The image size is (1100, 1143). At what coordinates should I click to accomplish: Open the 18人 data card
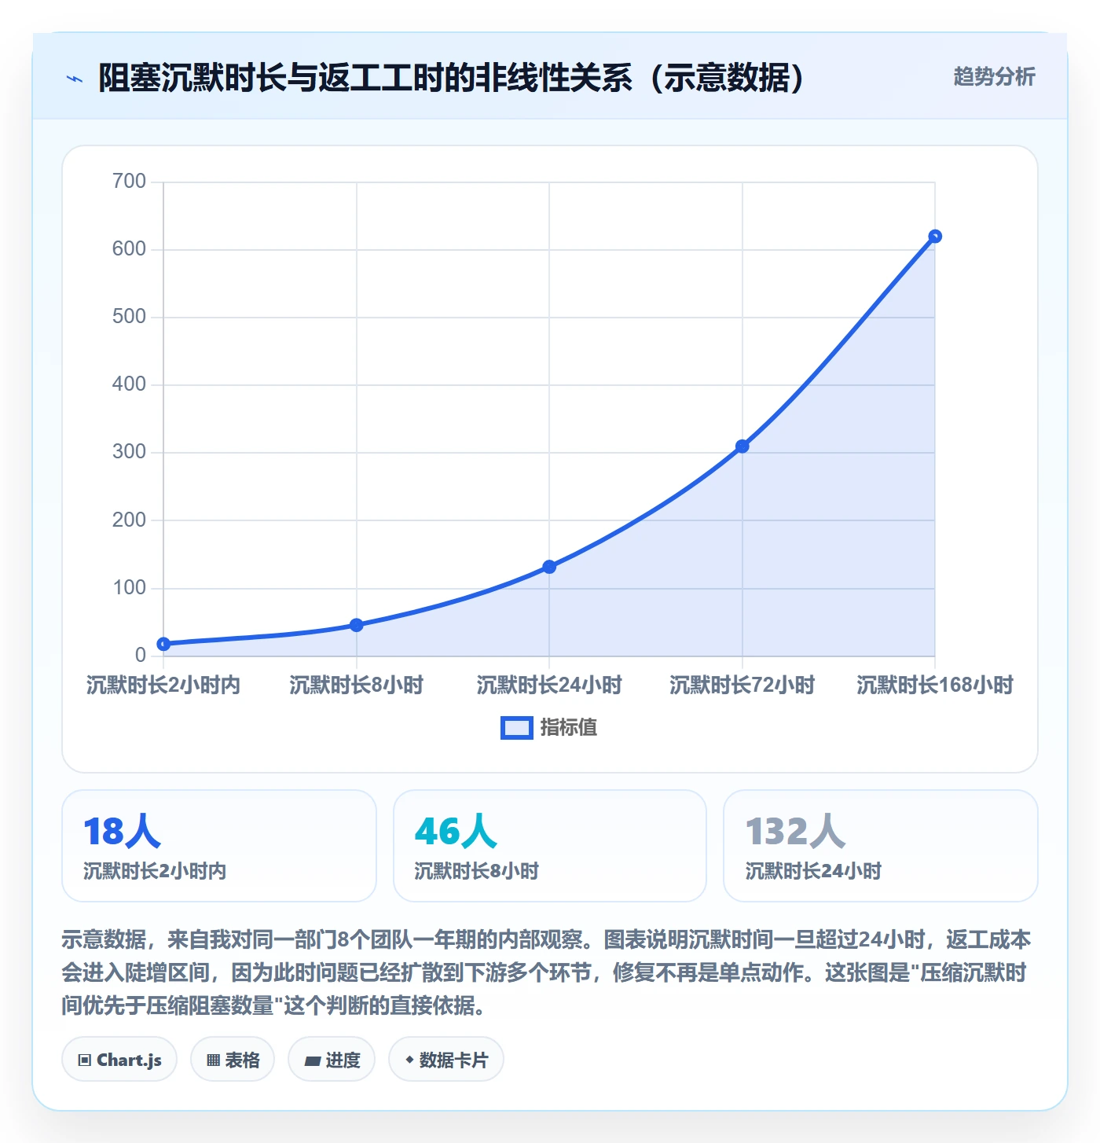[219, 846]
